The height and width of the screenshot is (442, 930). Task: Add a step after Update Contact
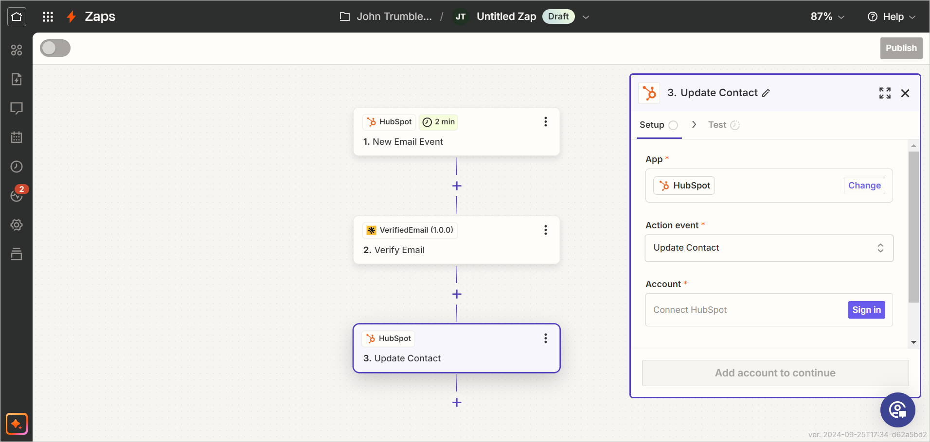457,403
